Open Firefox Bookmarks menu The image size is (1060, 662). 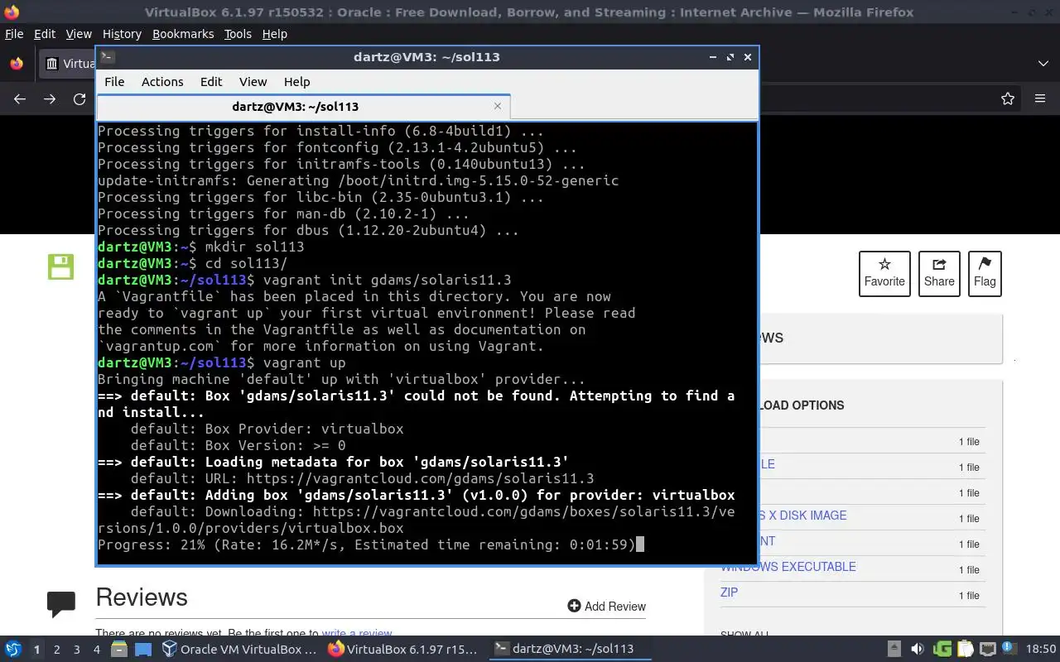[x=183, y=34]
